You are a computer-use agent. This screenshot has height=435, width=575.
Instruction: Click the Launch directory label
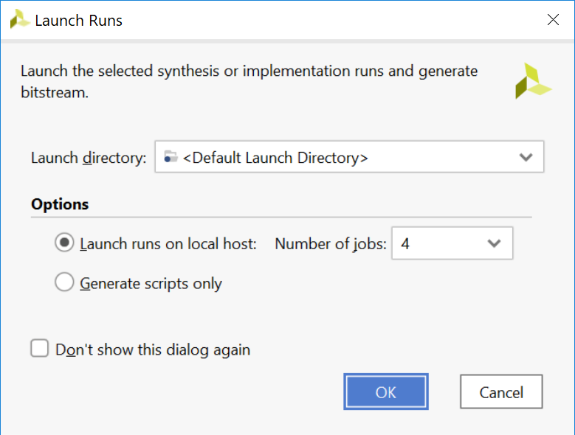[x=89, y=159]
